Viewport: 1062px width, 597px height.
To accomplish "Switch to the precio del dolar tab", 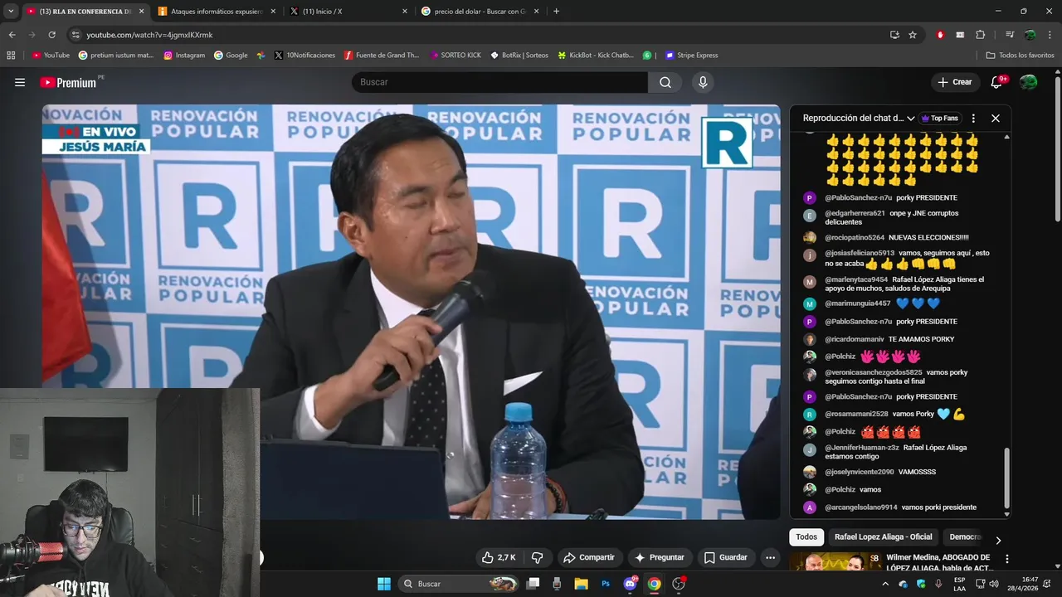I will pos(480,12).
